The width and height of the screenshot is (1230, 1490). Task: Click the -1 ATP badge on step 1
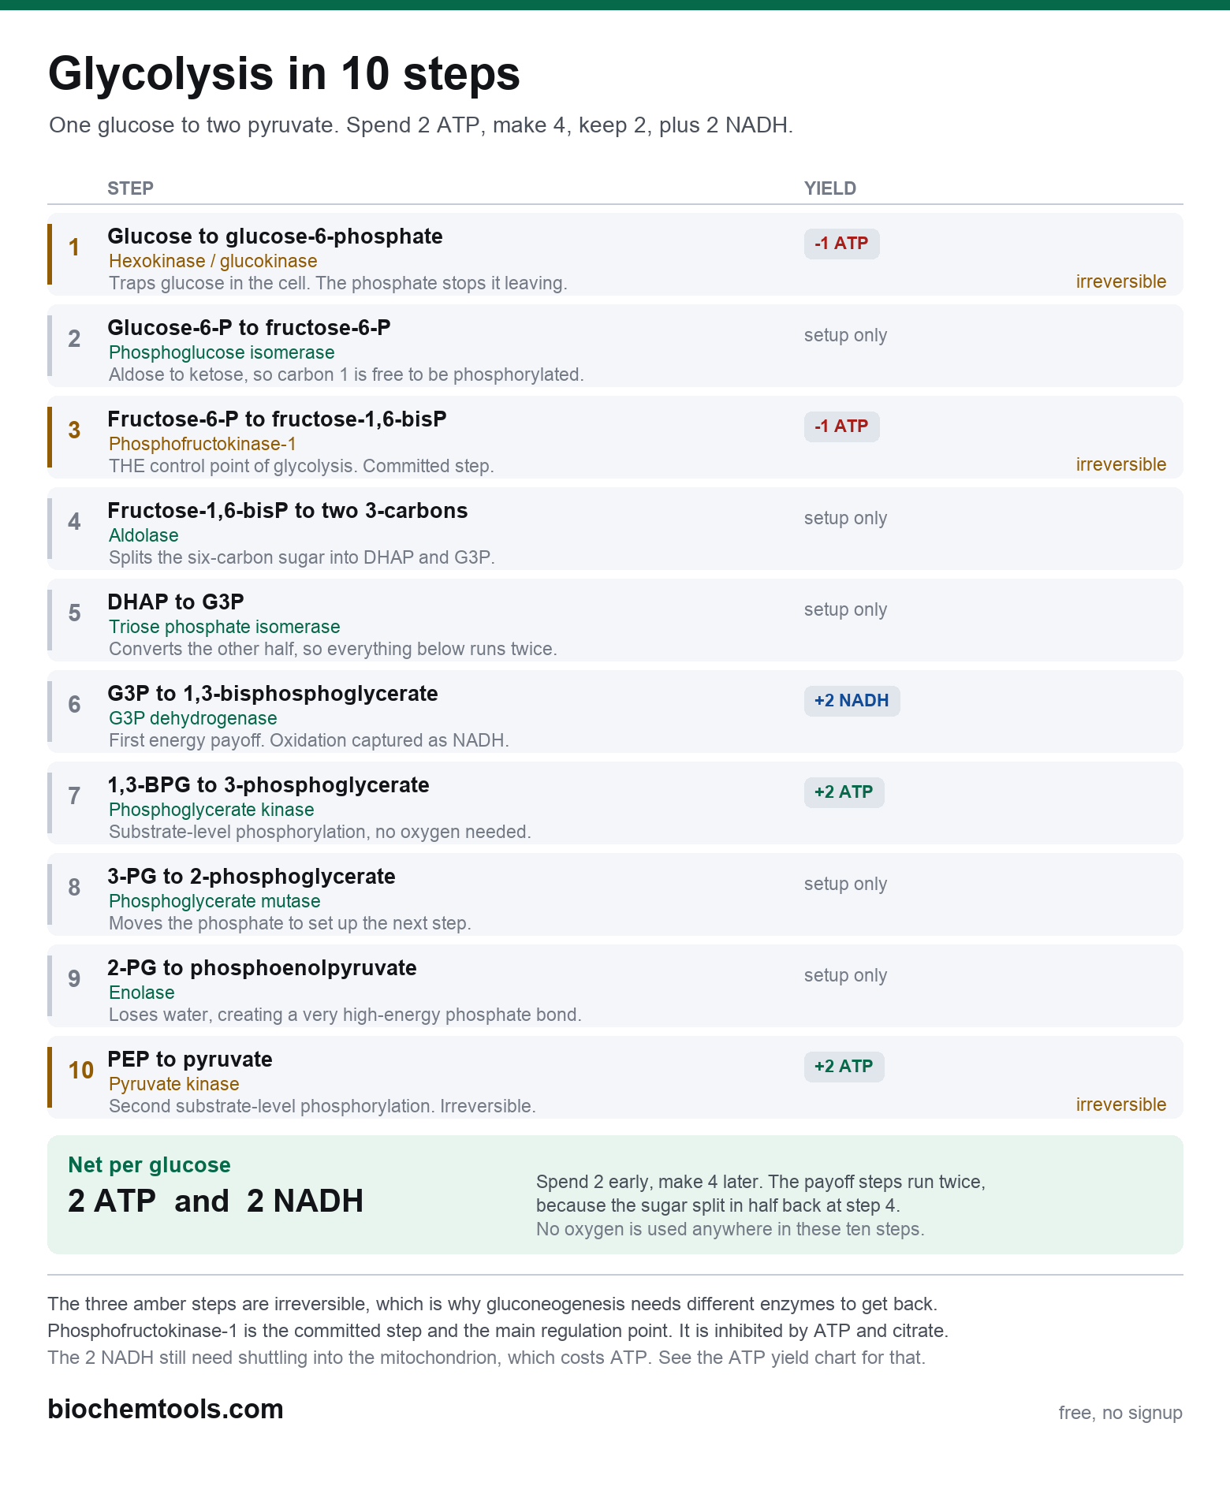point(841,244)
